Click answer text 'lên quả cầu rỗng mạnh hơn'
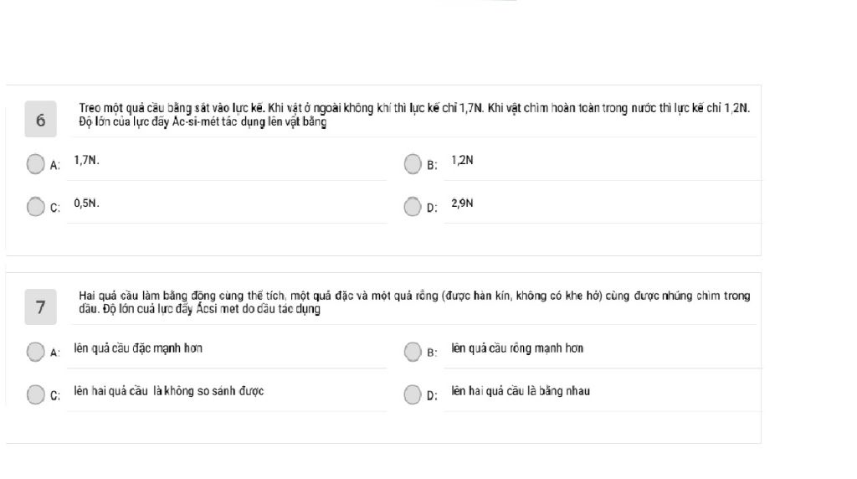Image resolution: width=857 pixels, height=479 pixels. [x=517, y=348]
